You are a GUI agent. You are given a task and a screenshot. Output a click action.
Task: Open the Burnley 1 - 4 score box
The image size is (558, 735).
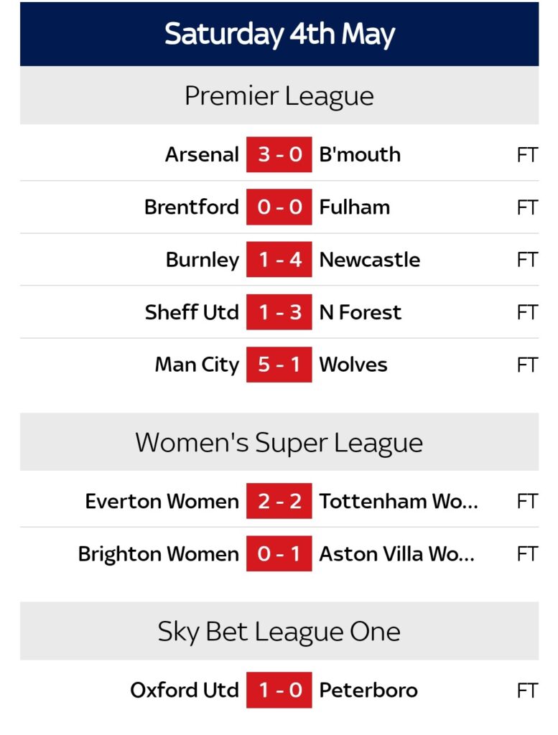279,259
